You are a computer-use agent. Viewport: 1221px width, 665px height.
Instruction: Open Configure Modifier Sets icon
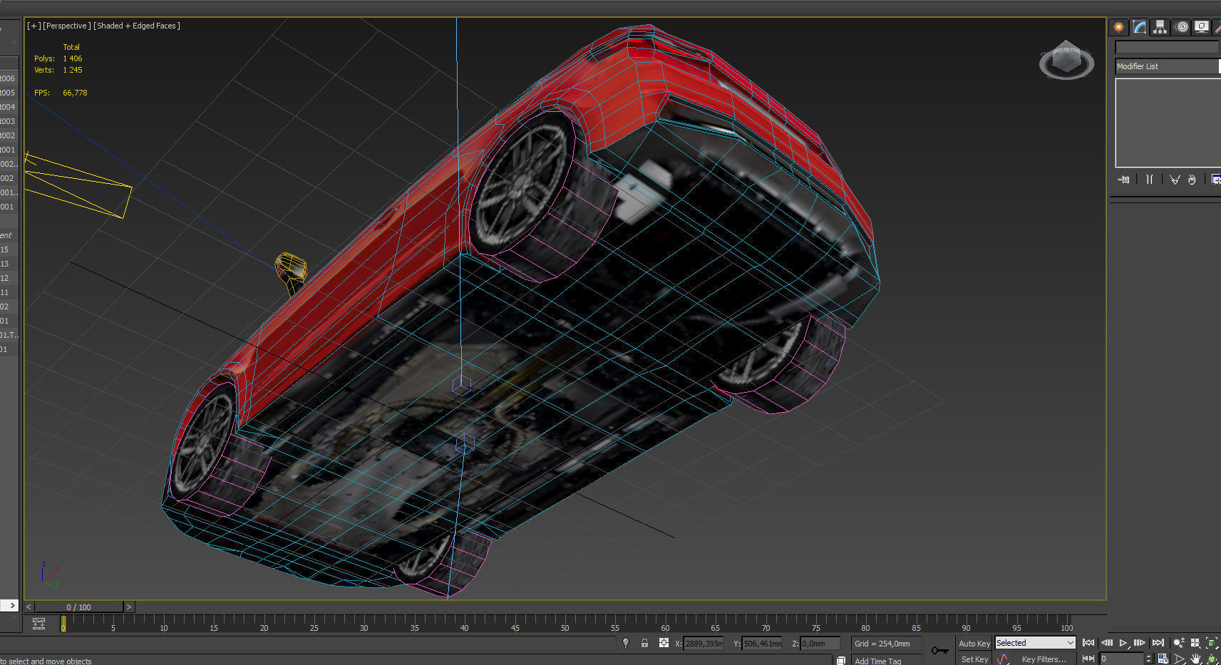click(x=1215, y=180)
